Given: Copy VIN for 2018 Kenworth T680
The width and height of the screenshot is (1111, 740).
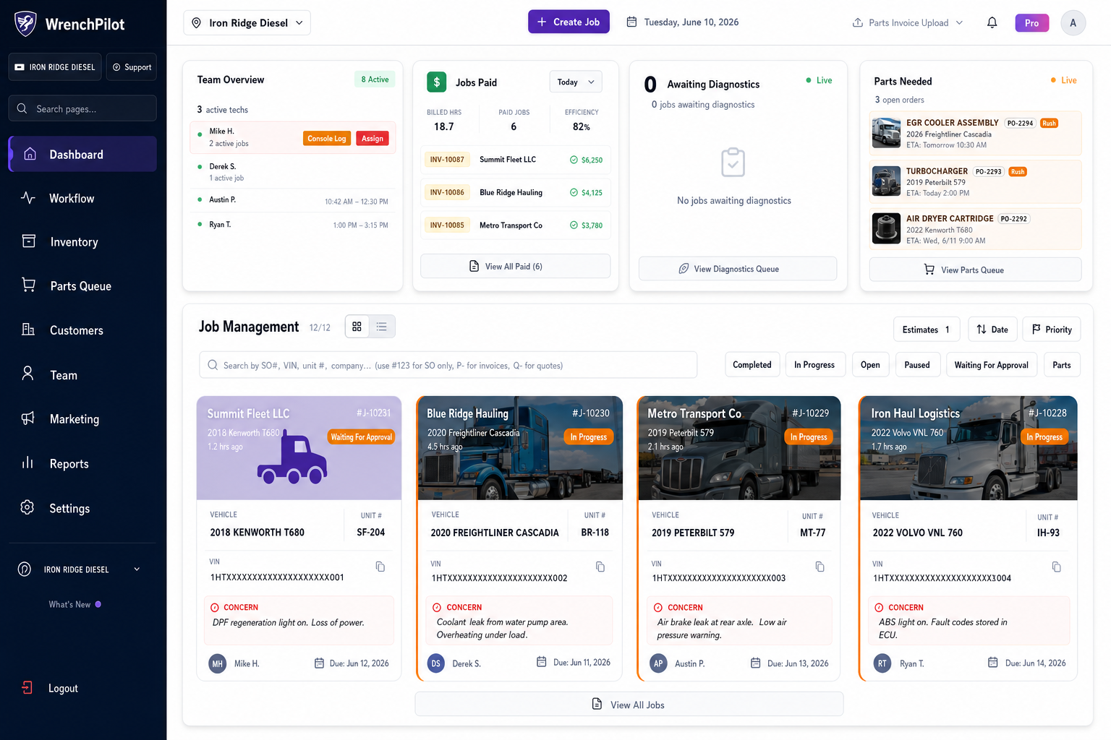Looking at the screenshot, I should point(380,567).
